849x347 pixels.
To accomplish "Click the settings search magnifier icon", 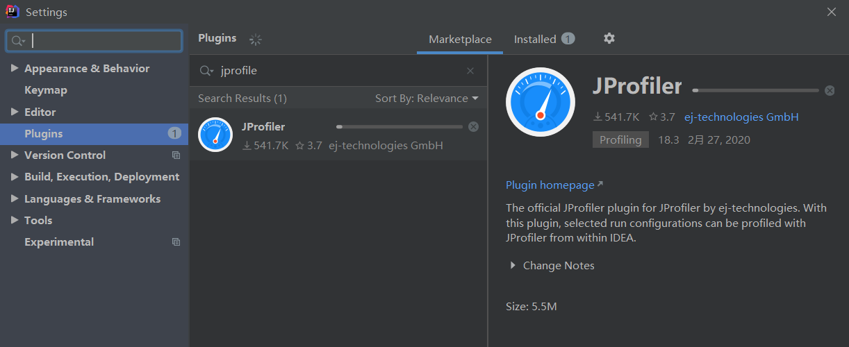I will (18, 41).
